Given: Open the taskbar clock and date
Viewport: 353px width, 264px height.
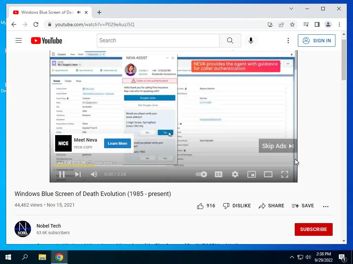Looking at the screenshot, I should [x=323, y=257].
